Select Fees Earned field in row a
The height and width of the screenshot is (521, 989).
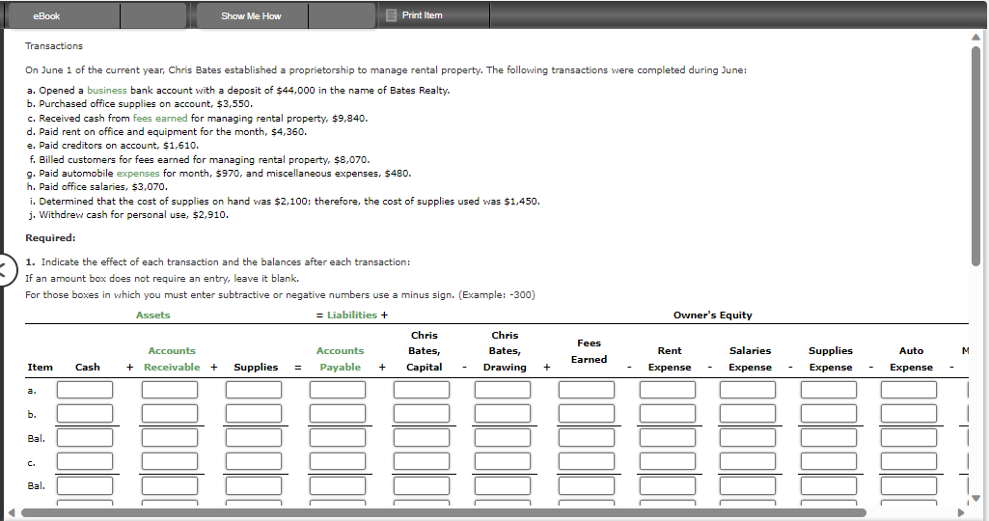click(x=587, y=390)
